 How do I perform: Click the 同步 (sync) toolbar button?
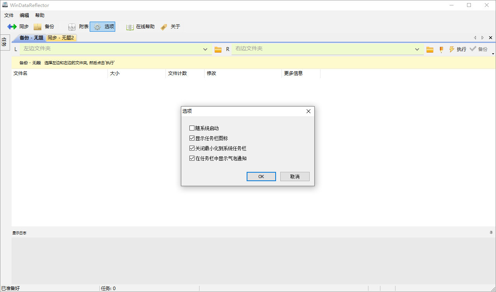pos(18,27)
